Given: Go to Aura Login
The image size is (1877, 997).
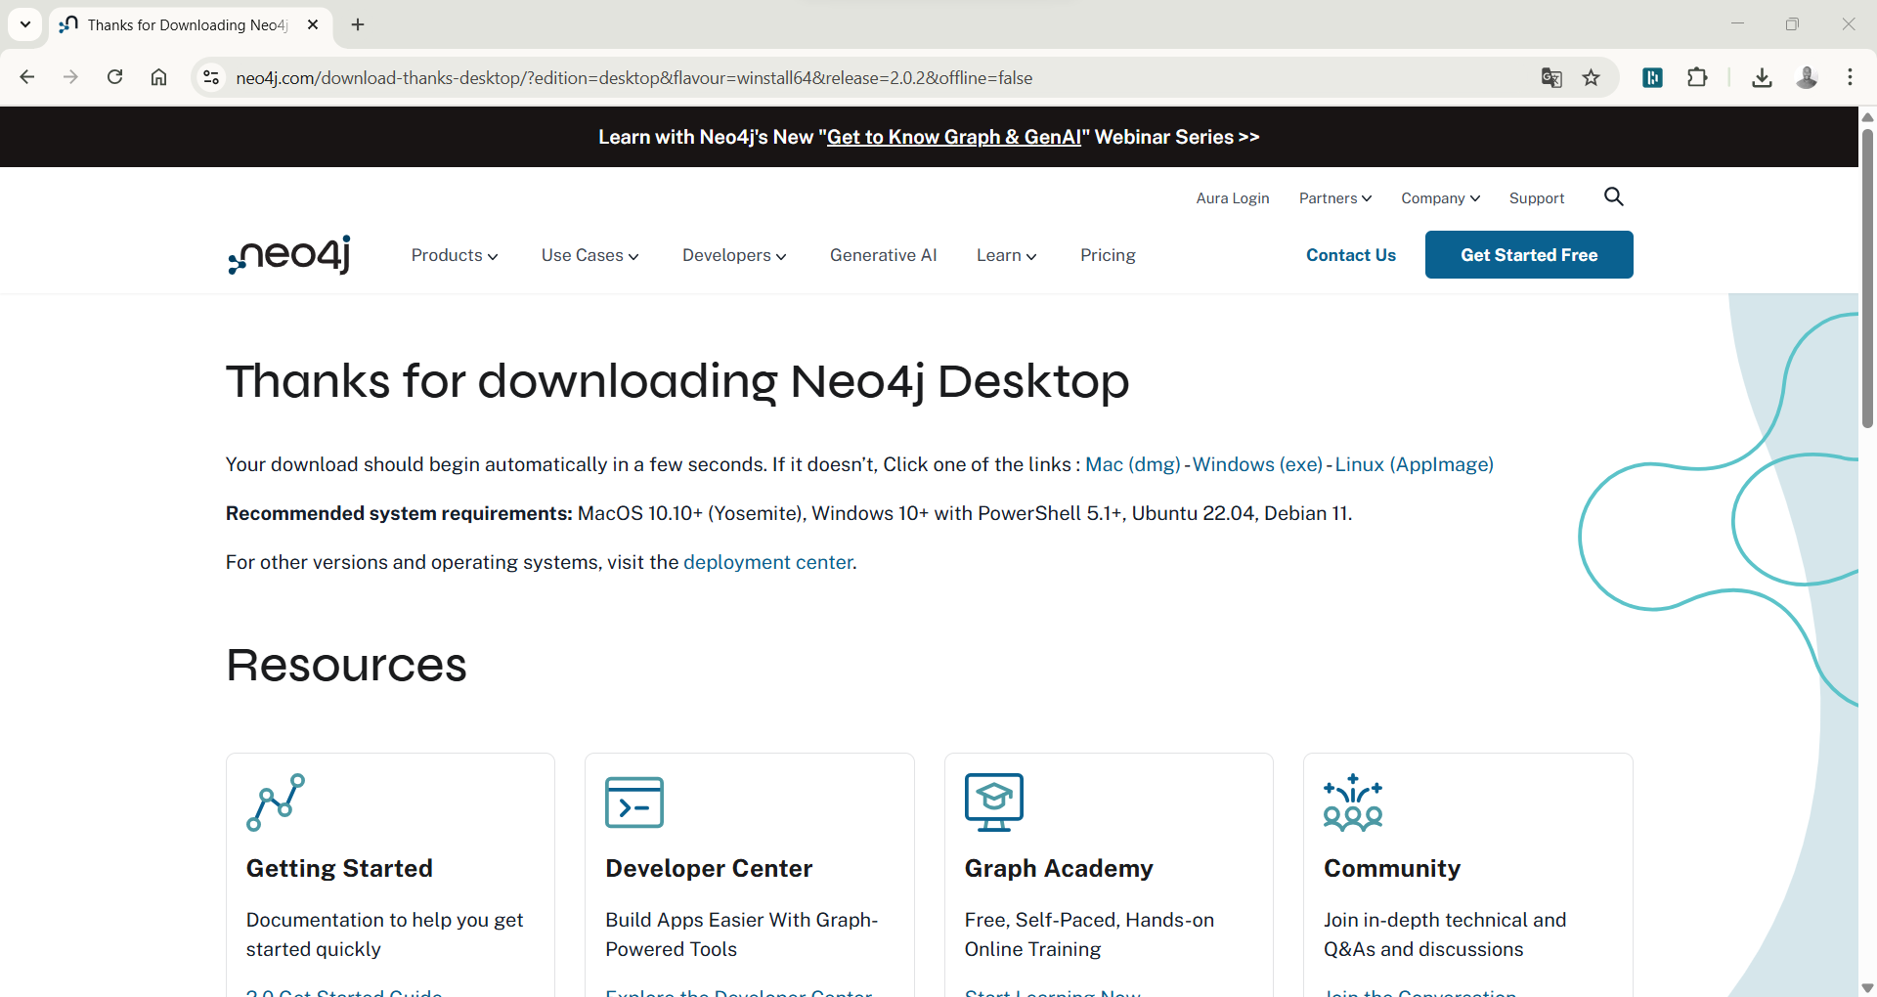Looking at the screenshot, I should [1233, 198].
